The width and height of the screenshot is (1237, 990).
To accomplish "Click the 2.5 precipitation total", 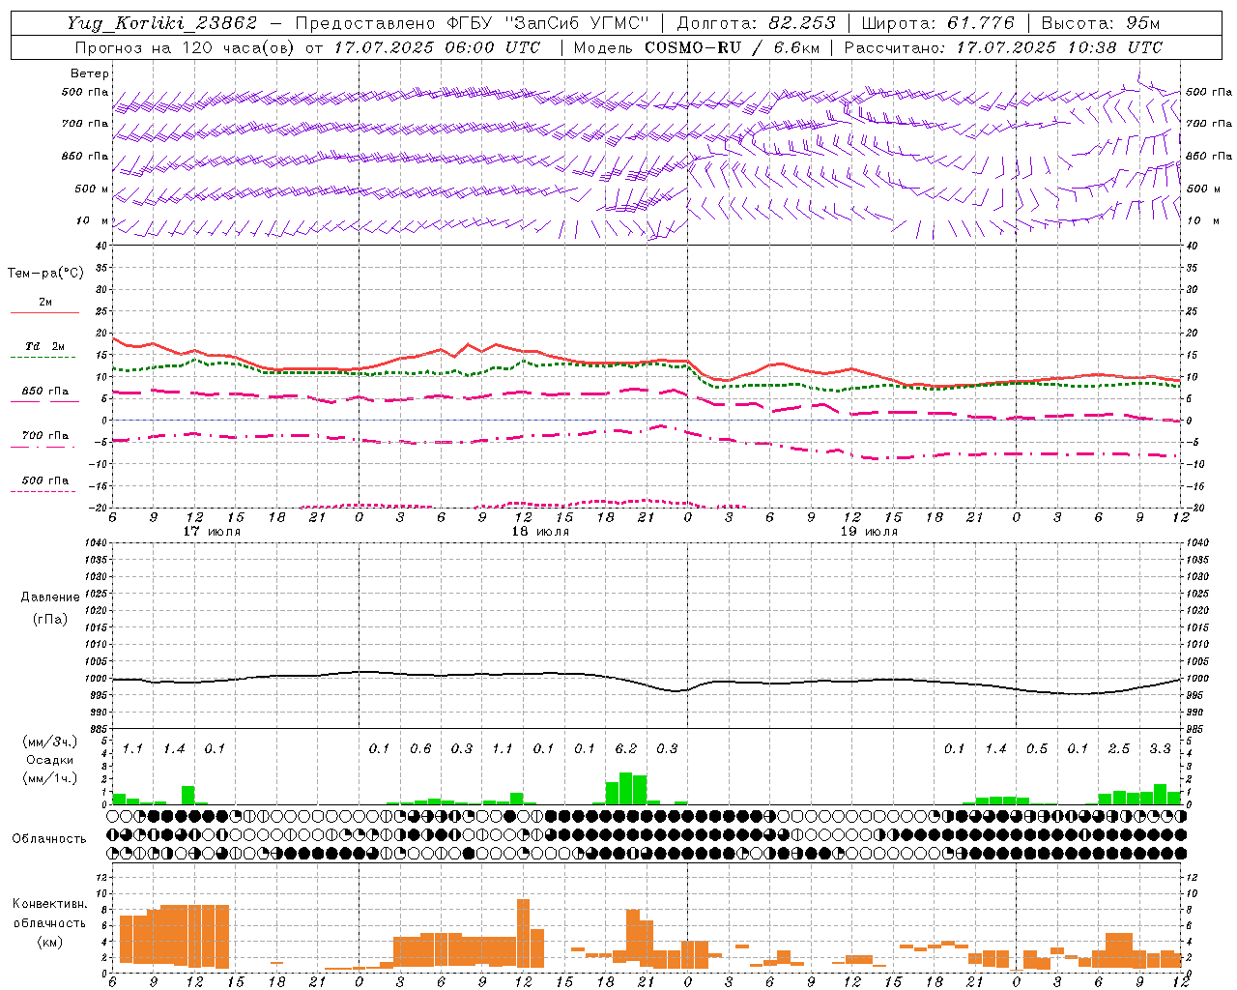I will click(x=1119, y=748).
